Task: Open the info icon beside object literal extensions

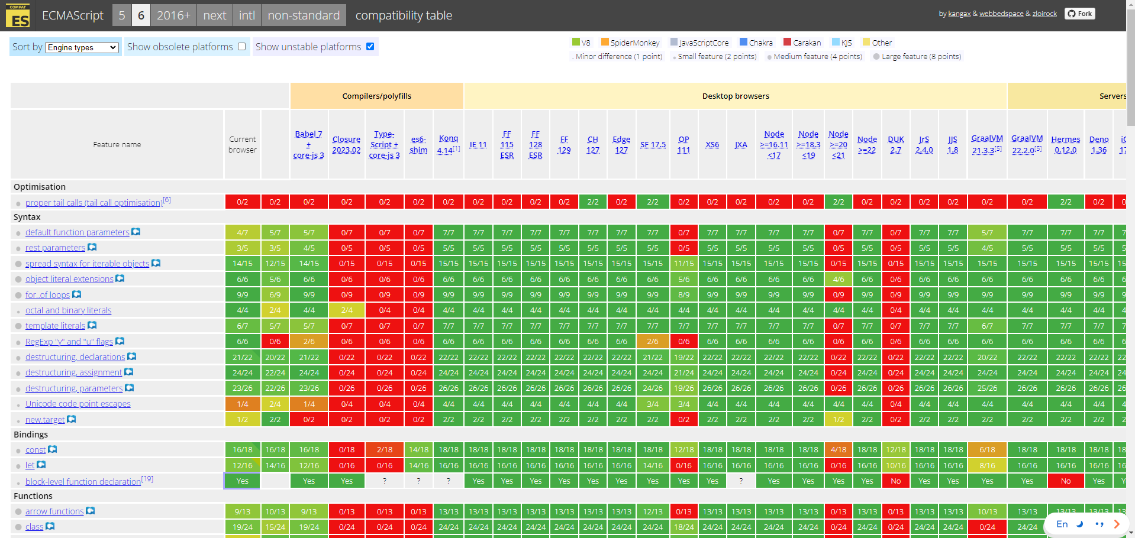Action: point(120,278)
